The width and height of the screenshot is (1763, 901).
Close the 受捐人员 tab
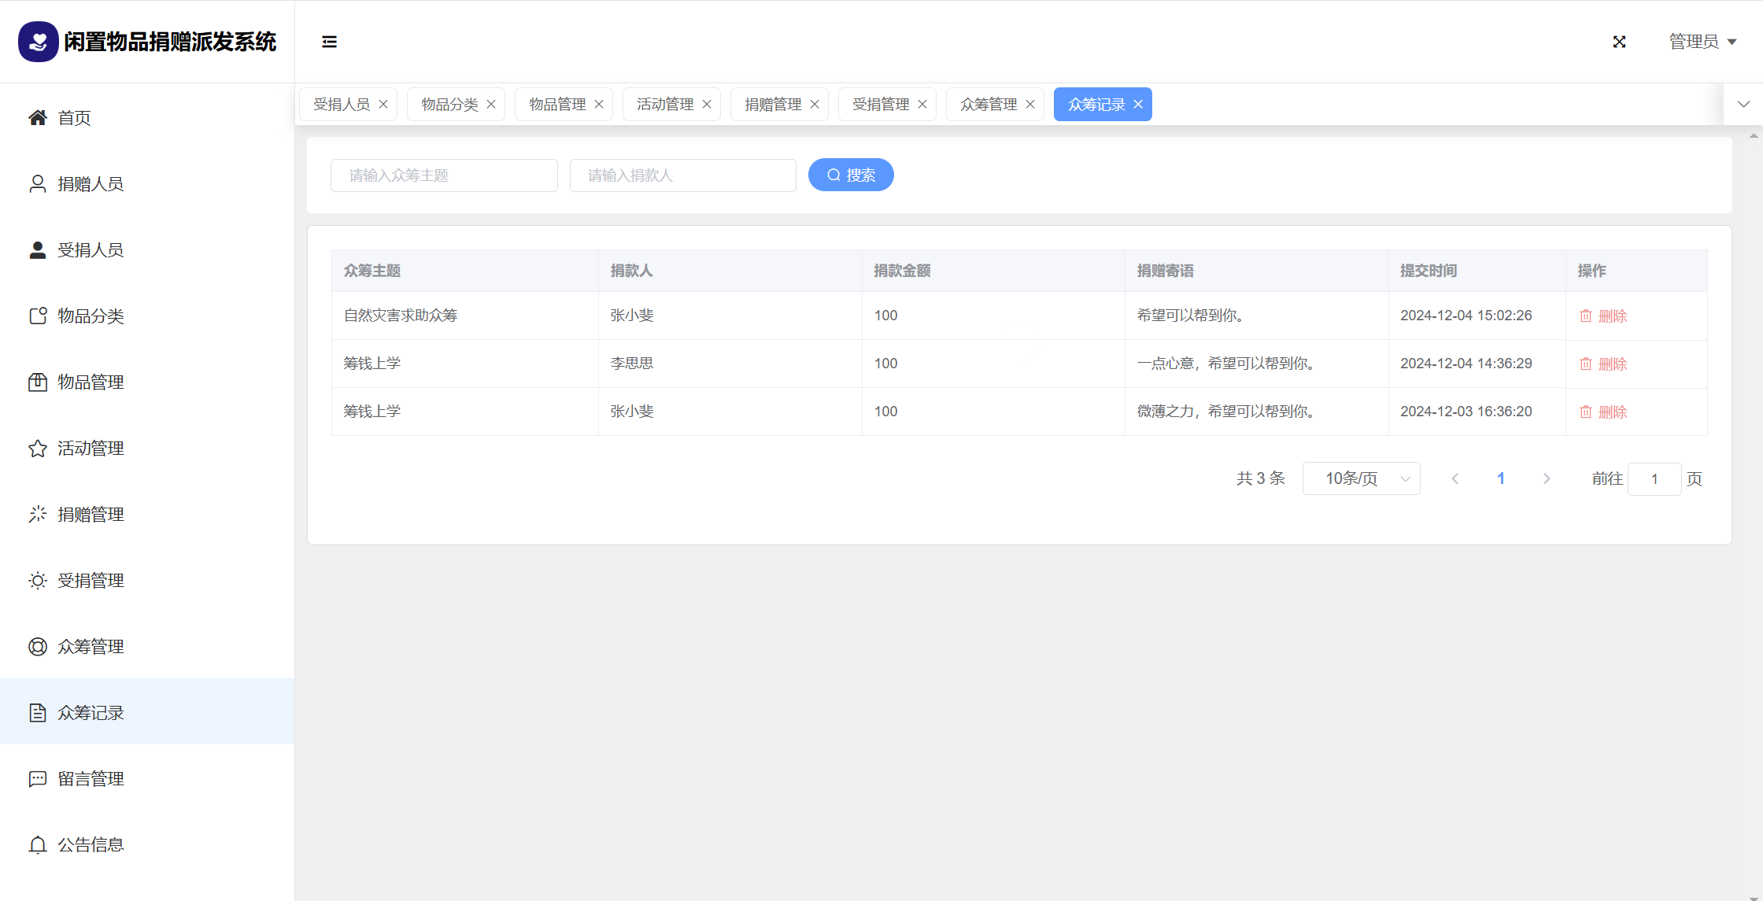pos(383,105)
